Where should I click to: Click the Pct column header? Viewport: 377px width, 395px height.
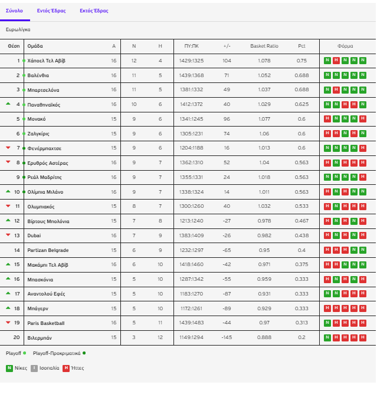coord(301,46)
